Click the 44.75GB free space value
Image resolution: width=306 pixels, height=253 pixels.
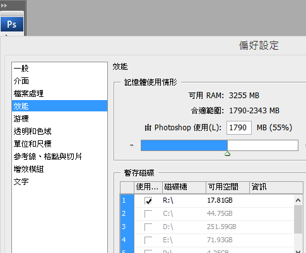[220, 213]
